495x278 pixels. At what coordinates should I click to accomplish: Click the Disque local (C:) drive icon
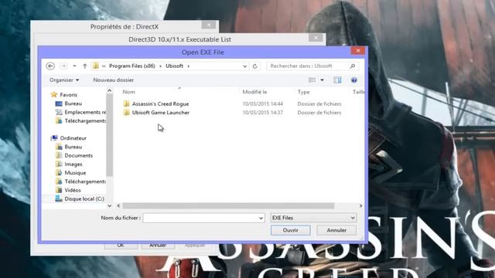(x=59, y=198)
